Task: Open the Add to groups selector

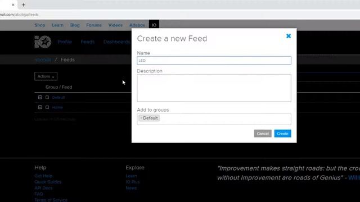Action: pos(214,119)
